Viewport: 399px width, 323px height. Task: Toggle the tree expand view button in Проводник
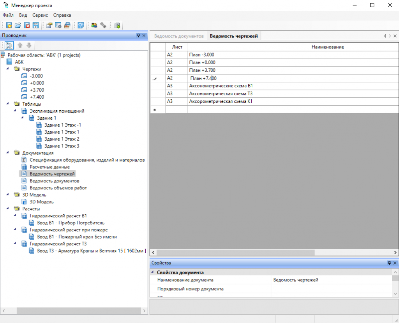click(9, 45)
